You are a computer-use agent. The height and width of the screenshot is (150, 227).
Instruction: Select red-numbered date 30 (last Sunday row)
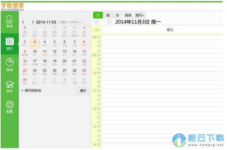(x=25, y=81)
